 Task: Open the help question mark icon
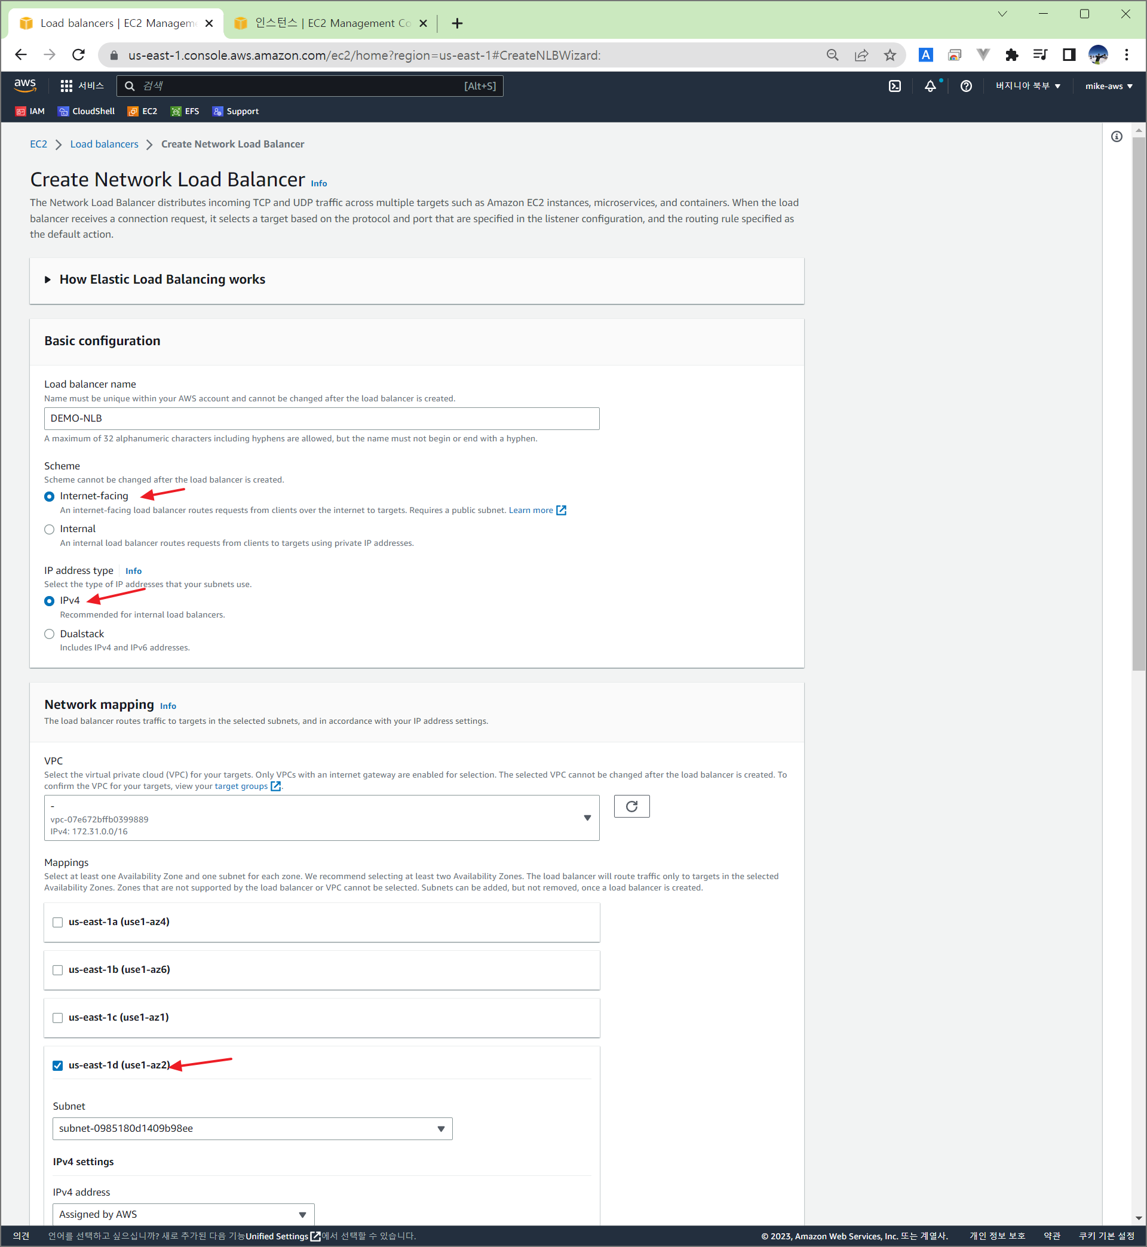[x=966, y=86]
